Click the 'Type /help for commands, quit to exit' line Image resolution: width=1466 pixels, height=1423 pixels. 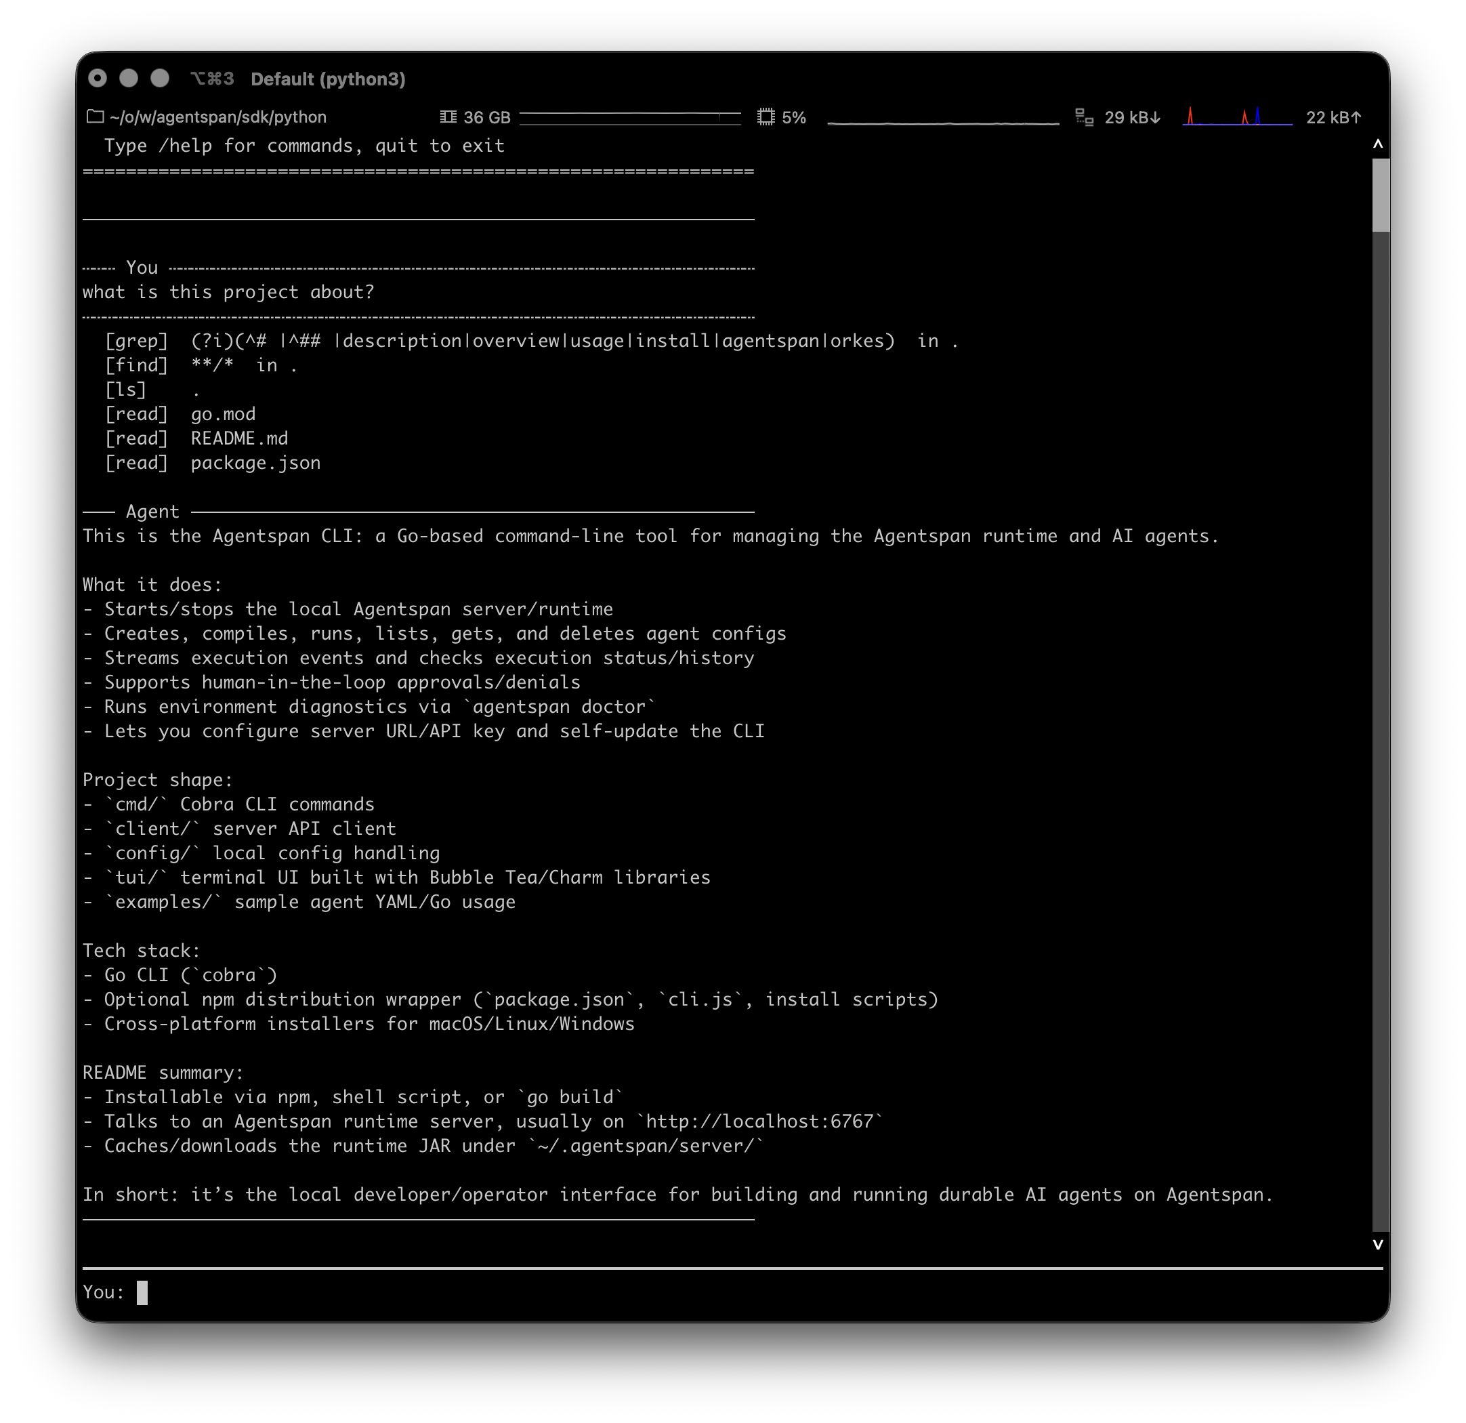point(304,146)
